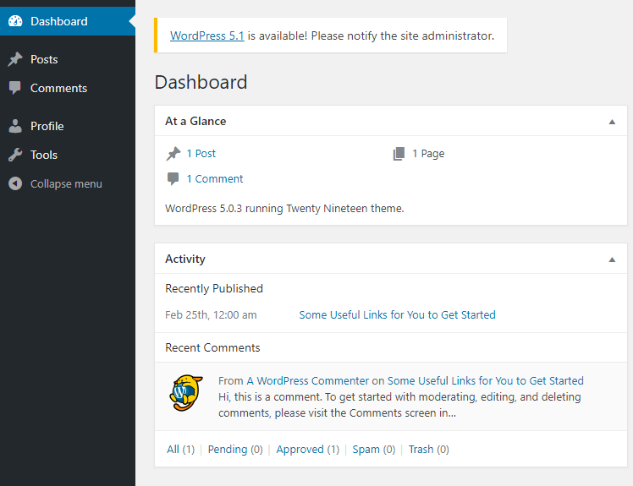The width and height of the screenshot is (633, 486).
Task: Open recently published post Some Useful Links
Action: [x=397, y=314]
